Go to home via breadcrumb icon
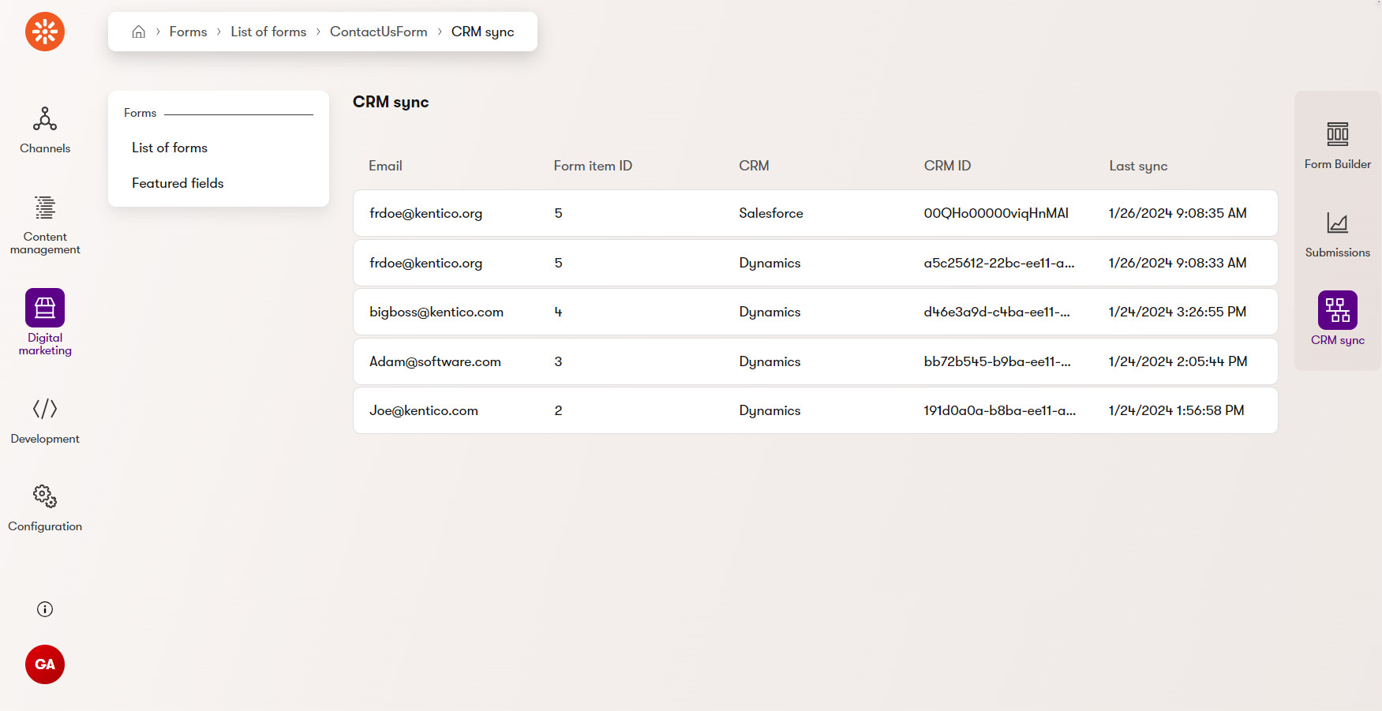The image size is (1382, 711). (x=139, y=32)
